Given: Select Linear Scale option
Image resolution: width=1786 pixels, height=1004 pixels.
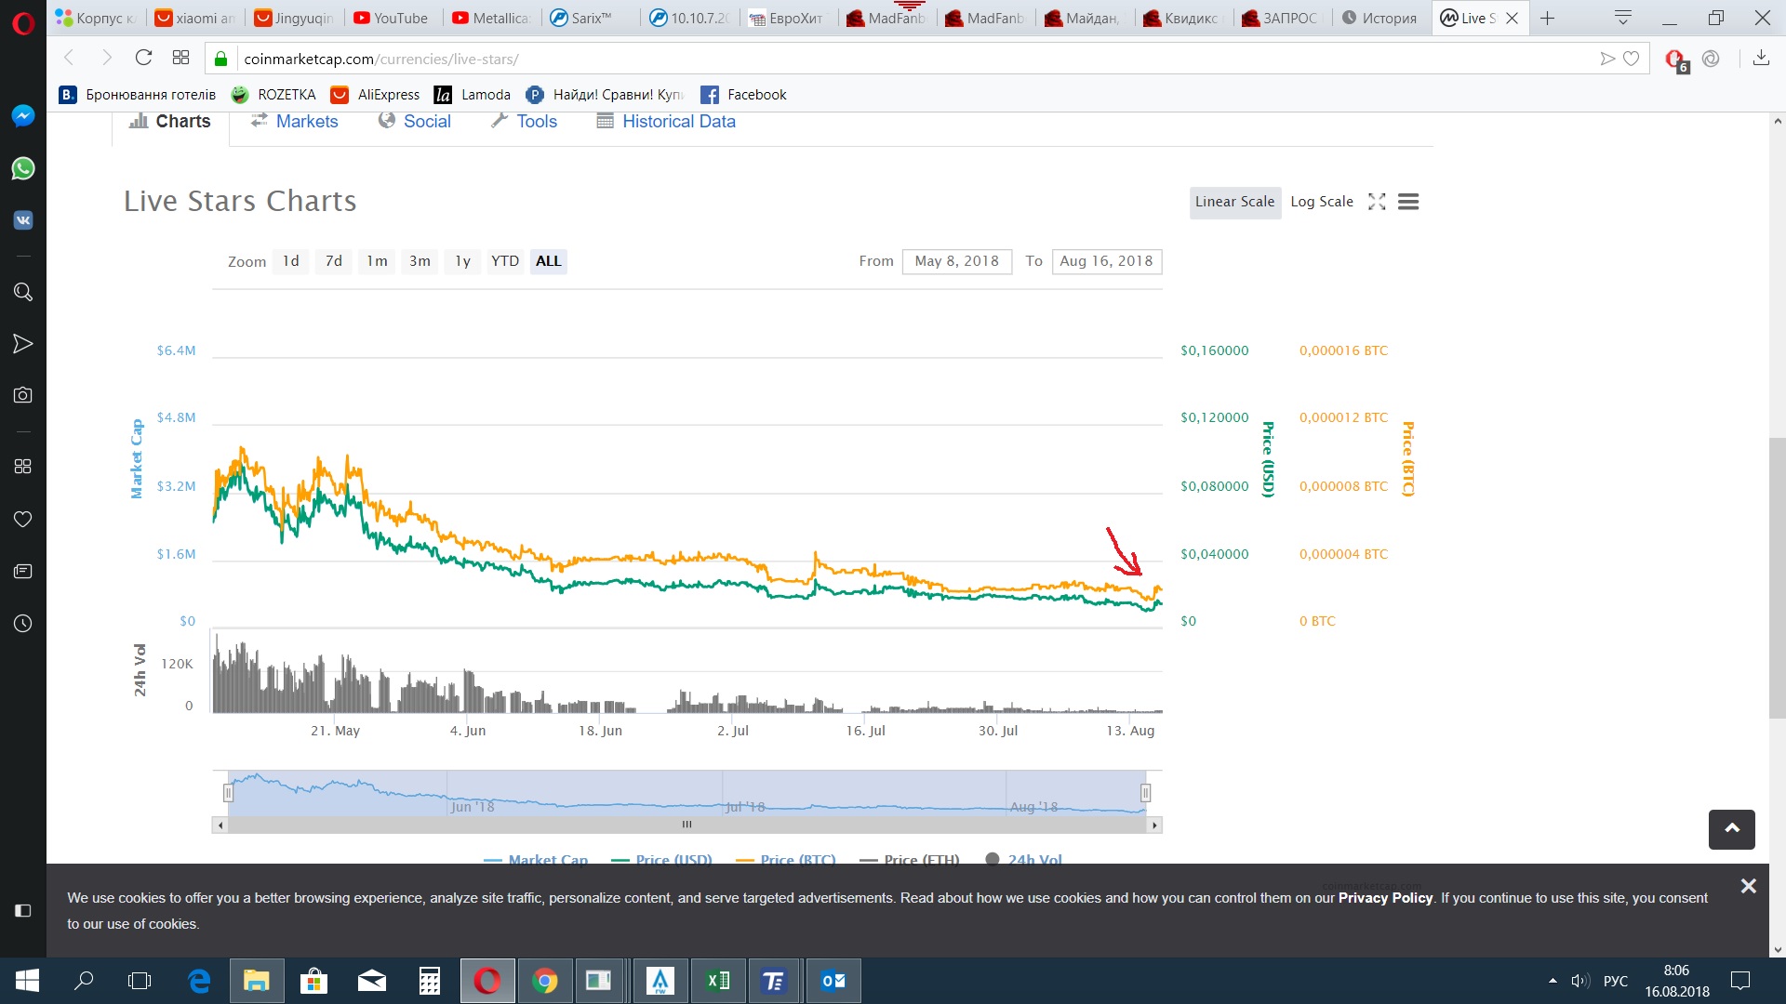Looking at the screenshot, I should [x=1234, y=202].
